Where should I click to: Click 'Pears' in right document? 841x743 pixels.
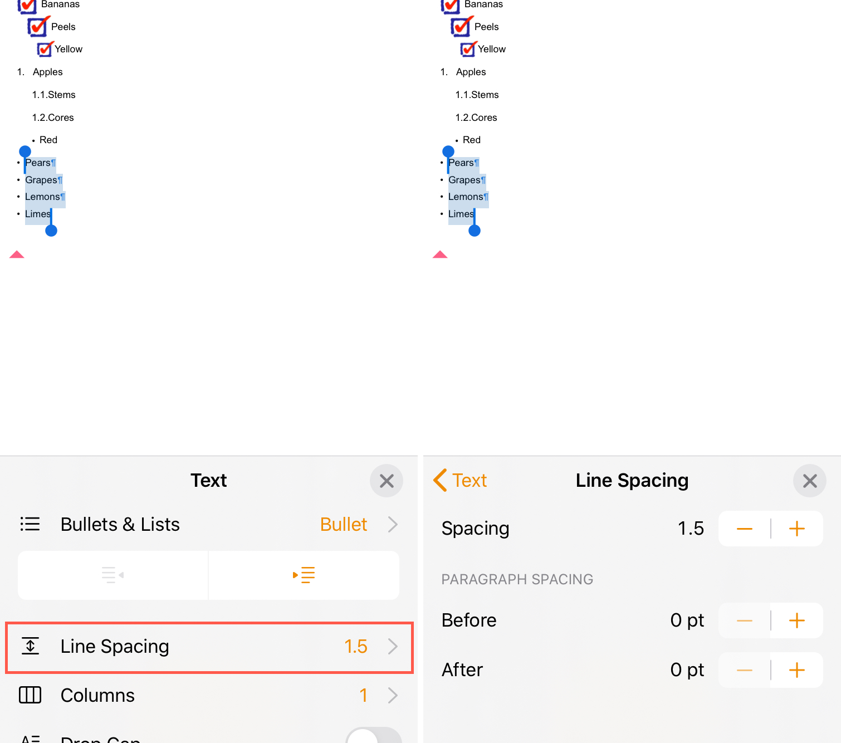coord(461,163)
